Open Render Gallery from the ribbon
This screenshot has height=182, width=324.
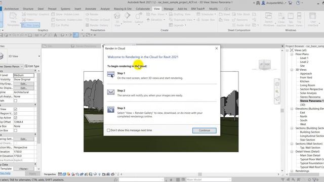tap(97, 25)
